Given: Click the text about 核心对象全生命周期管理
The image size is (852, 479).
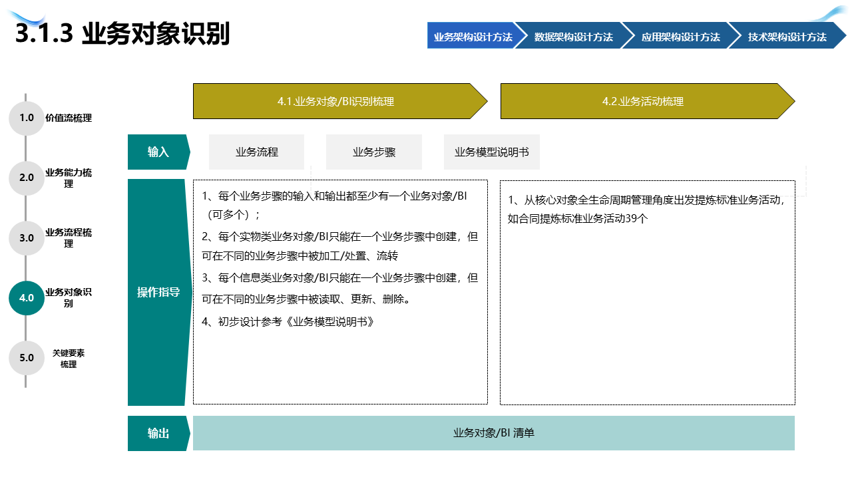Looking at the screenshot, I should (x=646, y=200).
